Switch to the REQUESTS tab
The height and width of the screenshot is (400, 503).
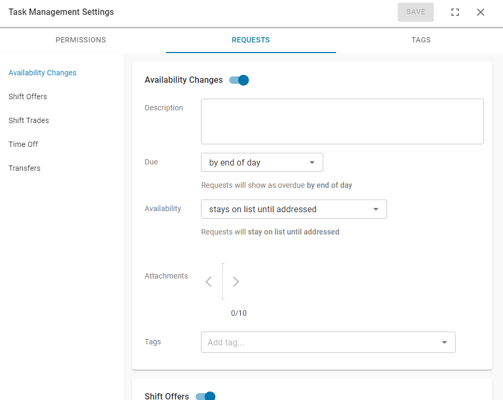click(x=251, y=40)
